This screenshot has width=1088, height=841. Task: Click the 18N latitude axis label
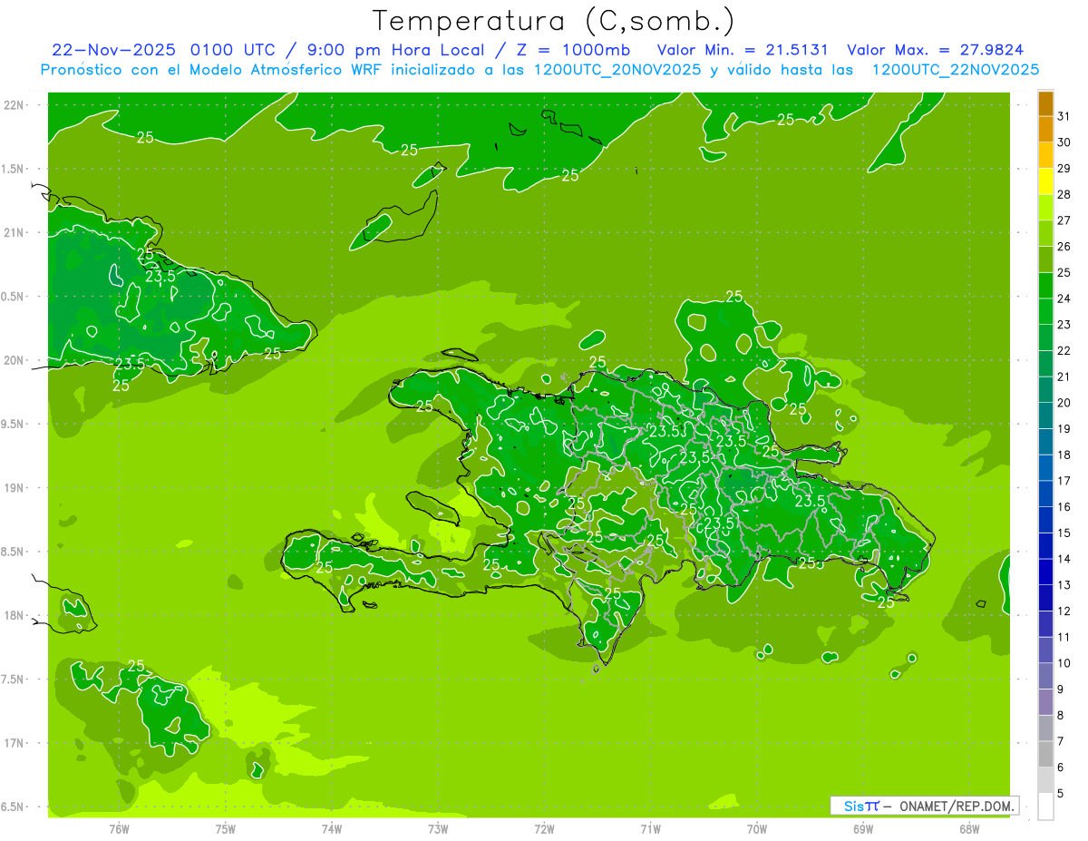15,615
